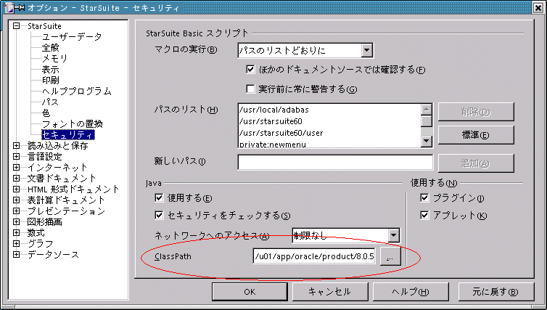Open 印刷 options page
The image size is (547, 310).
coord(51,81)
